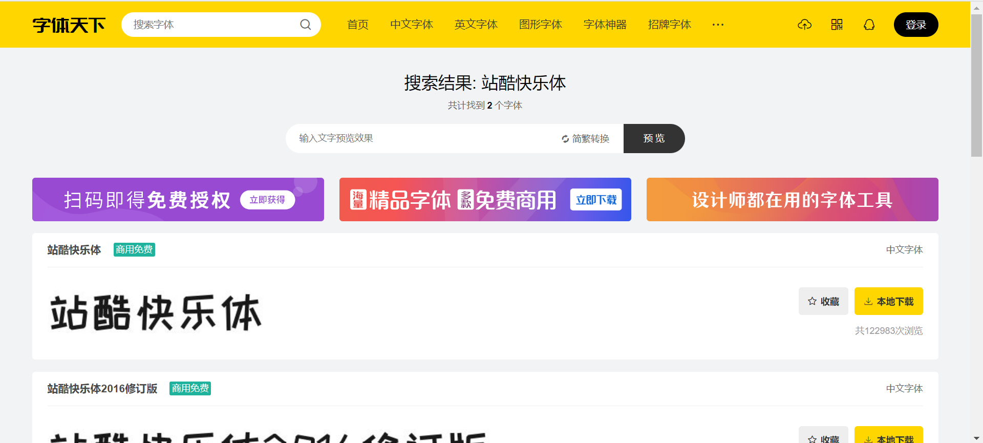
Task: Click the 共计找到 2 个字体 result count
Action: (x=485, y=106)
